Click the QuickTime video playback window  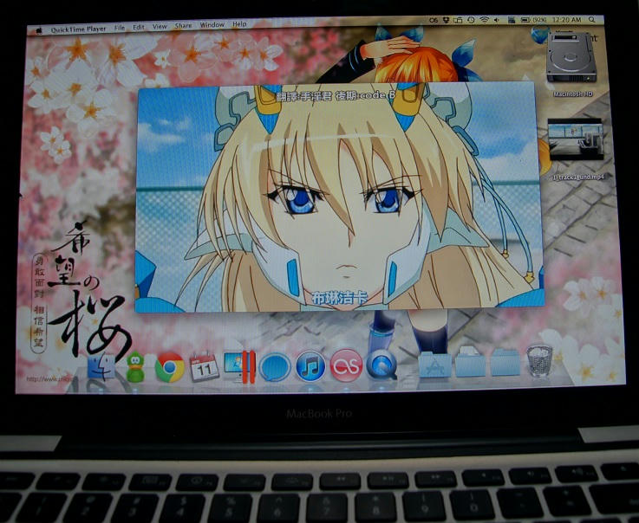click(x=339, y=197)
